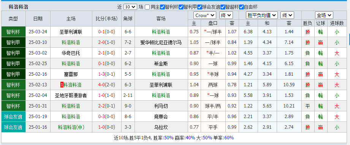This screenshot has width=350, height=145.
Task: Click the 盘口 column header
Action: click(213, 23)
